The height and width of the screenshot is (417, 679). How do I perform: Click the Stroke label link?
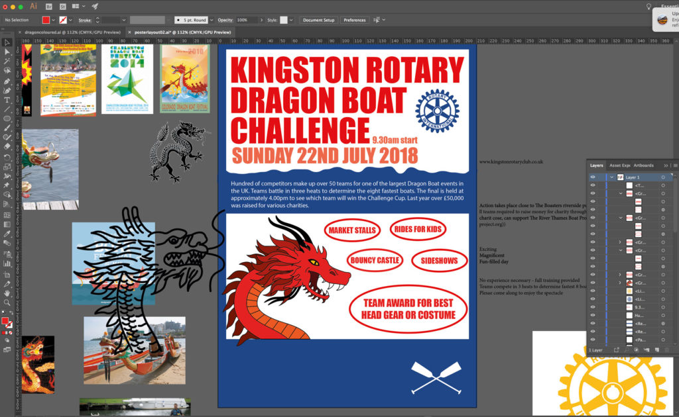click(85, 20)
